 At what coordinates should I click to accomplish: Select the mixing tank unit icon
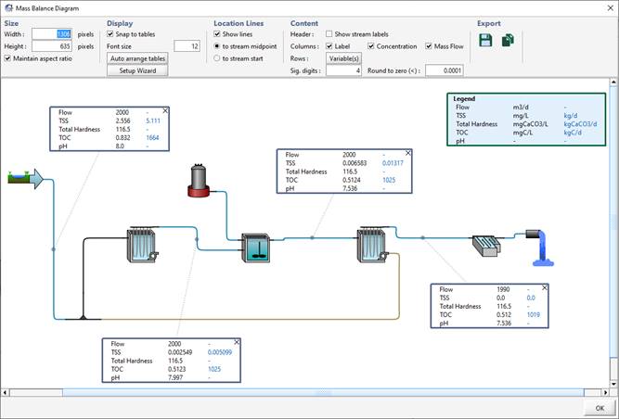click(x=256, y=248)
